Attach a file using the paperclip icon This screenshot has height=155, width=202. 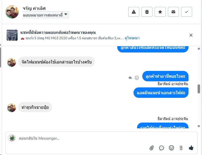point(152,148)
